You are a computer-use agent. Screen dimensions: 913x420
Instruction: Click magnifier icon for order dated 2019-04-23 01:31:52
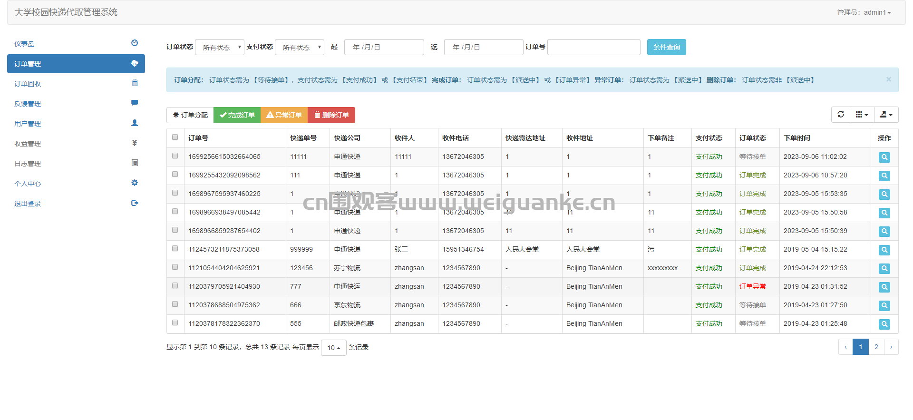click(884, 287)
